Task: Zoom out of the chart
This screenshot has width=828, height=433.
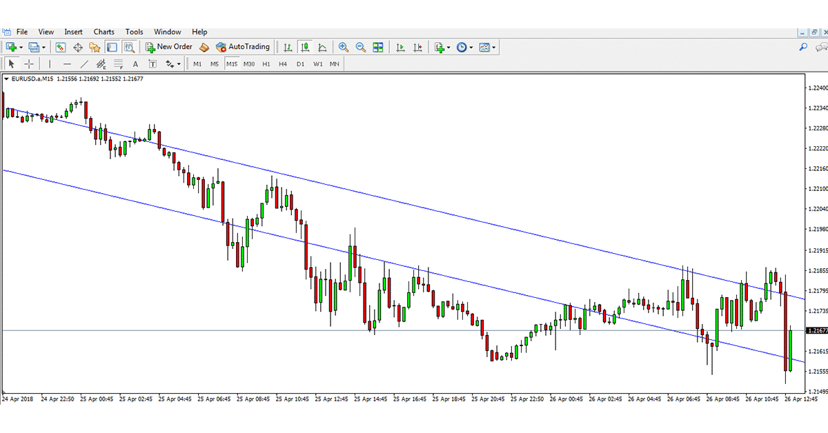Action: point(360,47)
